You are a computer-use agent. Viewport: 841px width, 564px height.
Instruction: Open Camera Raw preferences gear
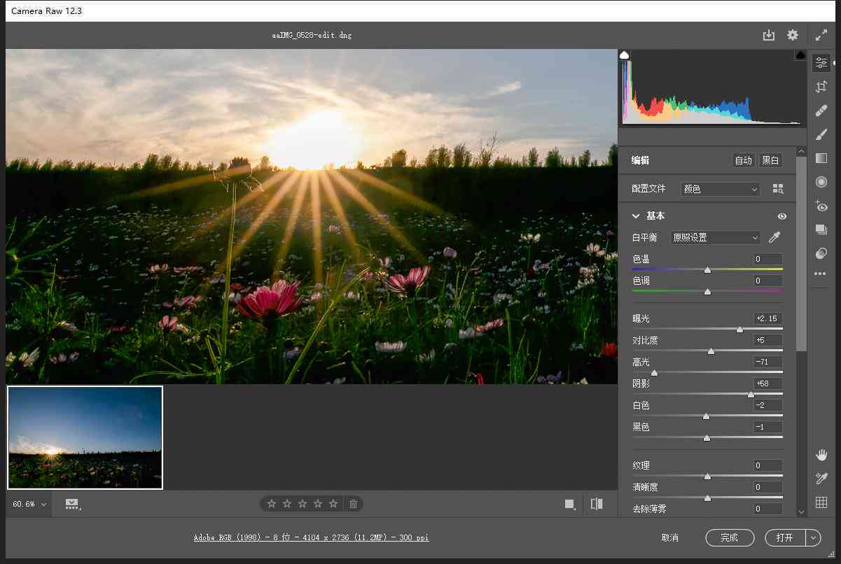coord(793,35)
